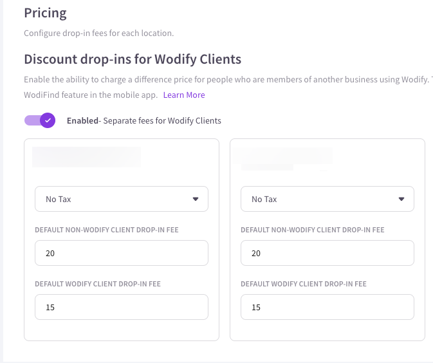Click the caret arrow in the left tax dropdown
This screenshot has height=363, width=433.
[196, 200]
